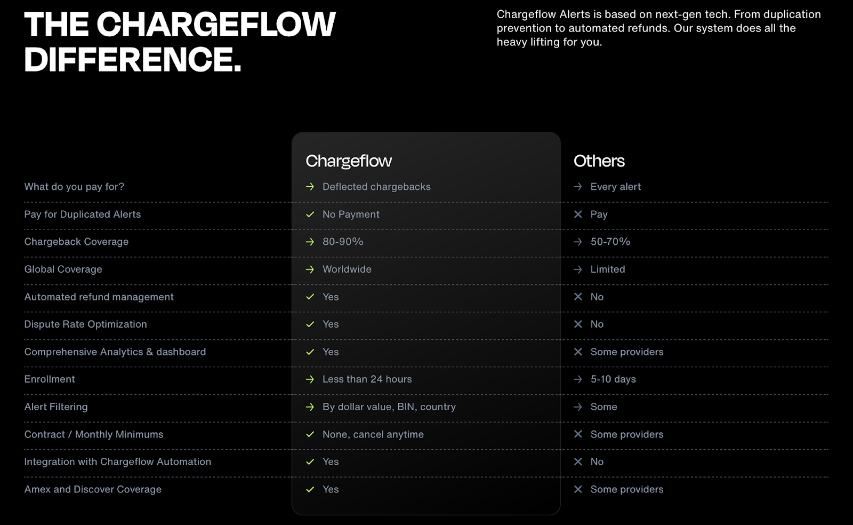Click 'Pay' in the Others column
This screenshot has height=525, width=853.
tap(599, 214)
